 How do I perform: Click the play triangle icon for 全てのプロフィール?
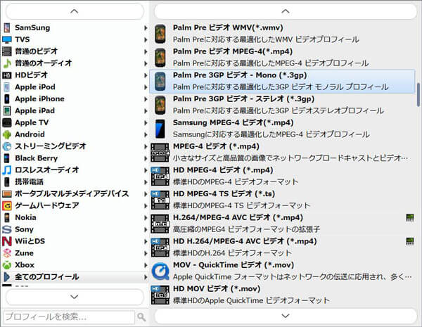point(7,276)
